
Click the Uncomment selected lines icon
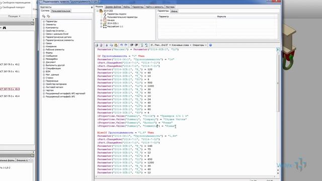(x=136, y=45)
